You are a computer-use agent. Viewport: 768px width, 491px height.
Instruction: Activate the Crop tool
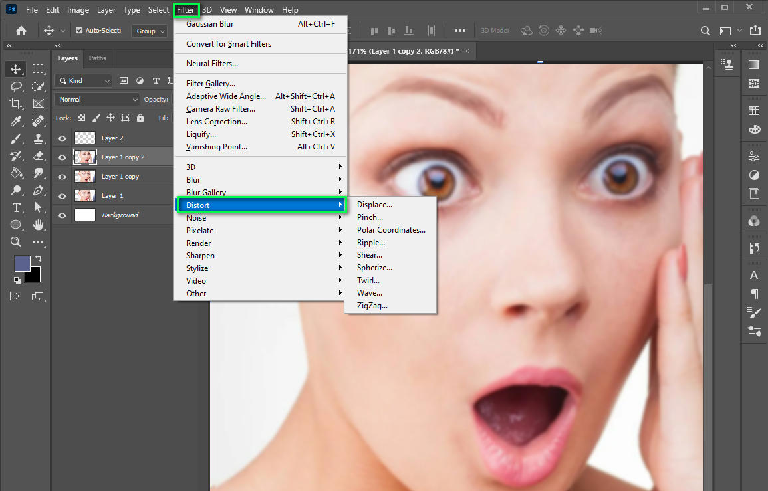pos(16,103)
